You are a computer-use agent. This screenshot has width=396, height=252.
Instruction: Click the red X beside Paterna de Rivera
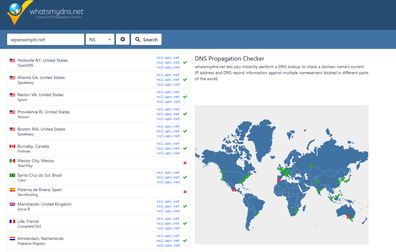[185, 192]
